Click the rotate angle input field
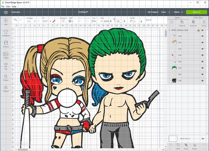Viewport: 209px width, 151px height. click(x=137, y=21)
